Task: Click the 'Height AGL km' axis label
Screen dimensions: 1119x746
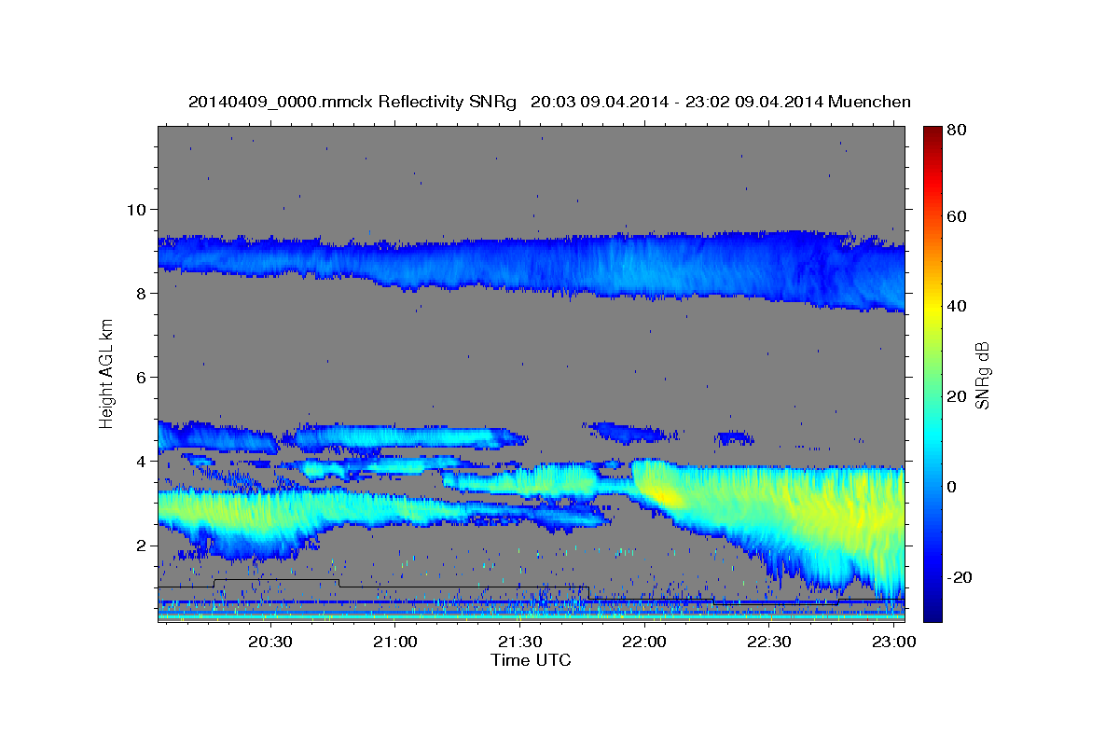Action: click(107, 373)
